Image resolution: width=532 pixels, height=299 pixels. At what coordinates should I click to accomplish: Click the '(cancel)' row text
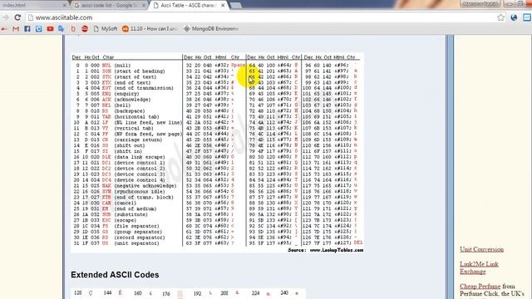point(125,203)
